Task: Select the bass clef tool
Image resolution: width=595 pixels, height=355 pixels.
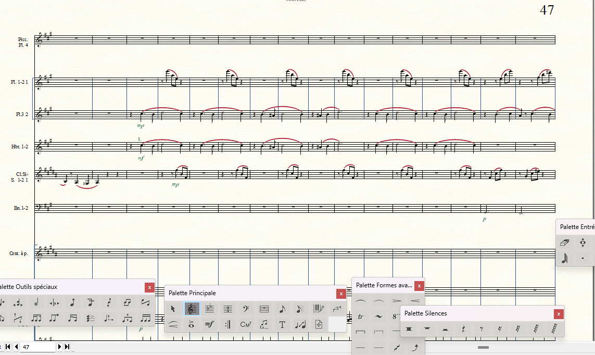Action: click(x=246, y=309)
